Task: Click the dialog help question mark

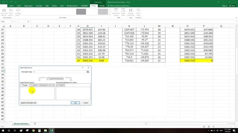Action: (83, 68)
